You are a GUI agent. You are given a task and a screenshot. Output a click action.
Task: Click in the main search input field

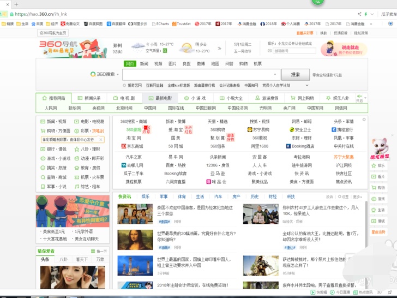tap(201, 74)
